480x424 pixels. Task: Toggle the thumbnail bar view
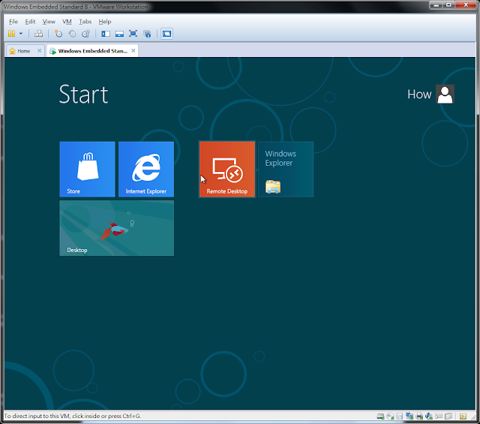pos(119,34)
